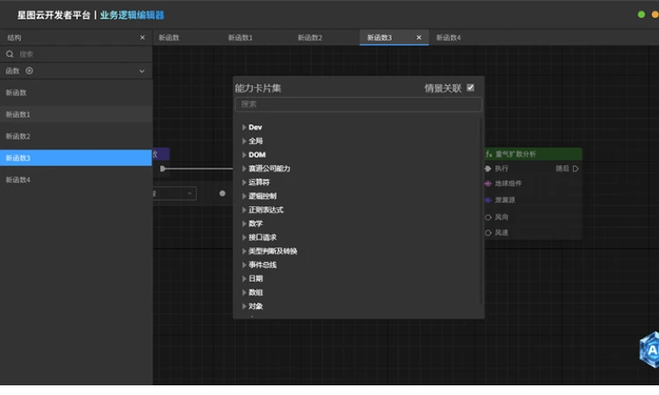
Task: Expand the DOM category
Action: click(x=244, y=154)
